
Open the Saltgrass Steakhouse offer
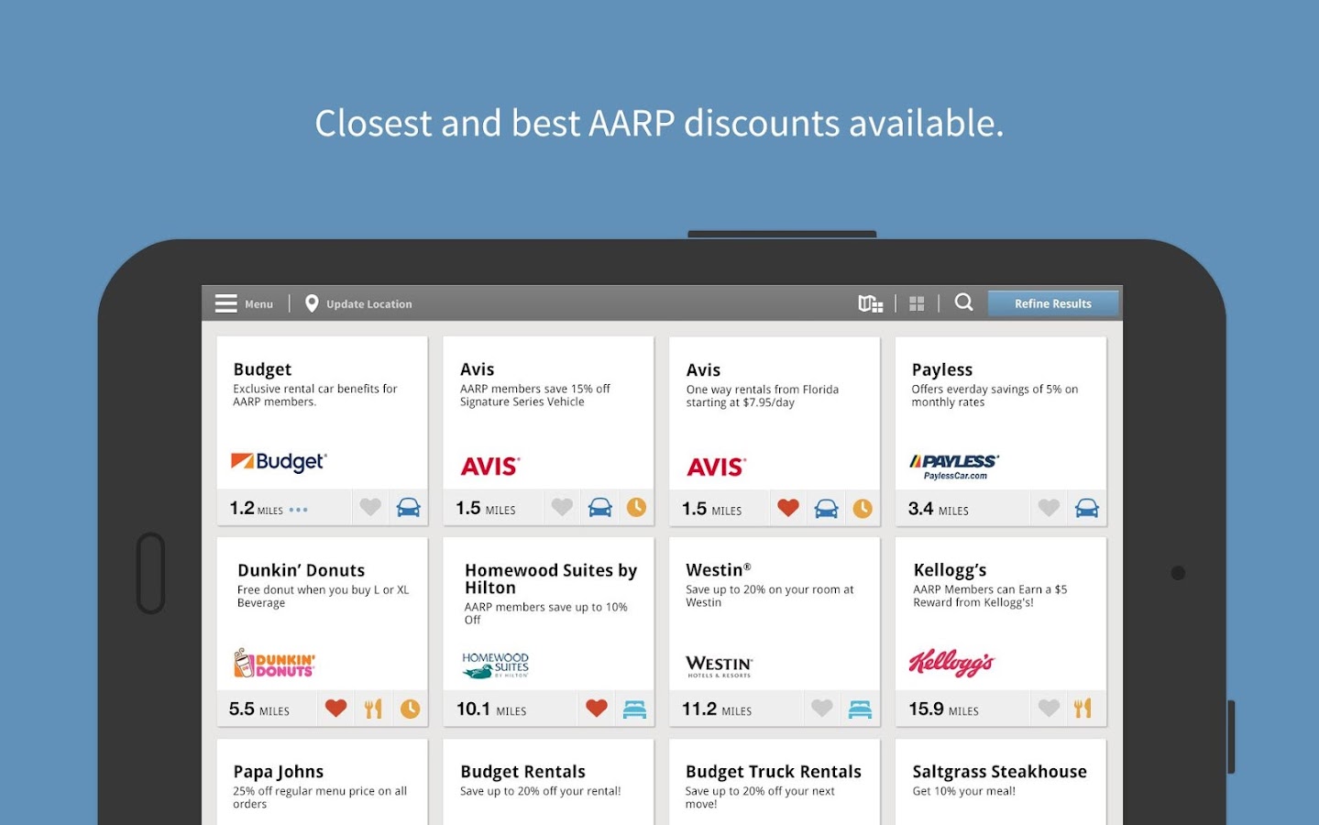[1000, 772]
